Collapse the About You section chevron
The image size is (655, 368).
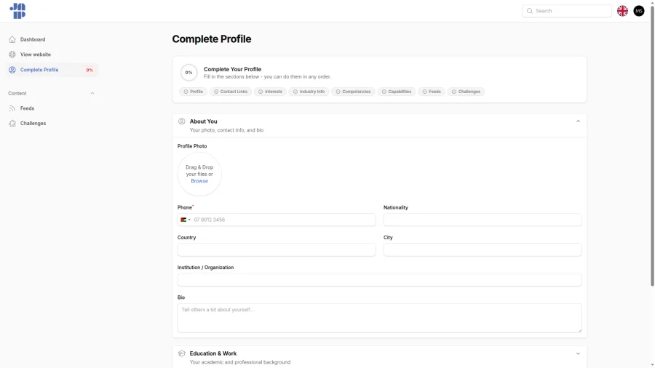point(578,121)
